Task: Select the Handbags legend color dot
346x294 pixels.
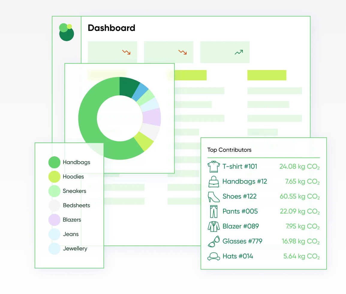Action: coord(54,162)
